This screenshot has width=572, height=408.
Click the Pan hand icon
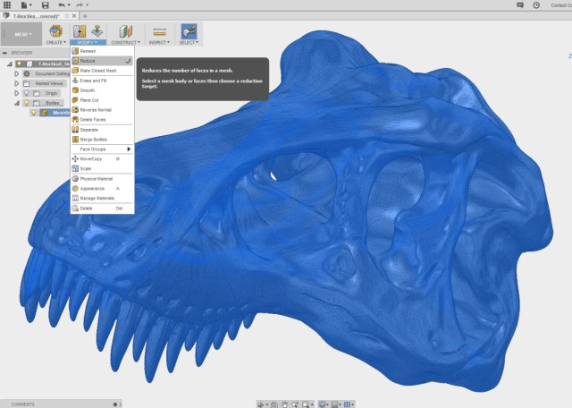coord(284,404)
